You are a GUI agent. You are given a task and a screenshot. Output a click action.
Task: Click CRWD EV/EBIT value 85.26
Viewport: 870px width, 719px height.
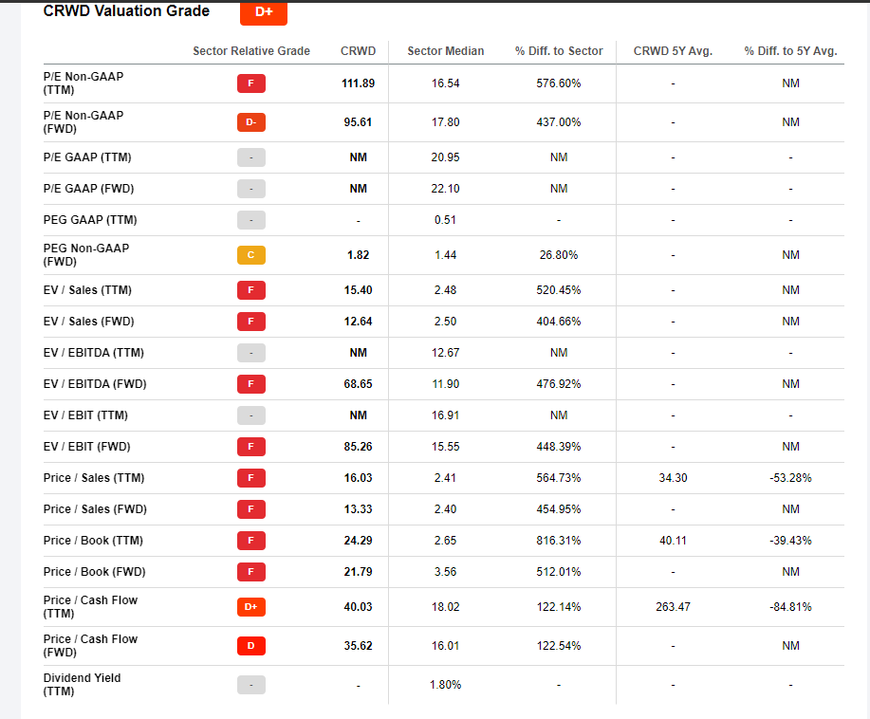click(358, 447)
